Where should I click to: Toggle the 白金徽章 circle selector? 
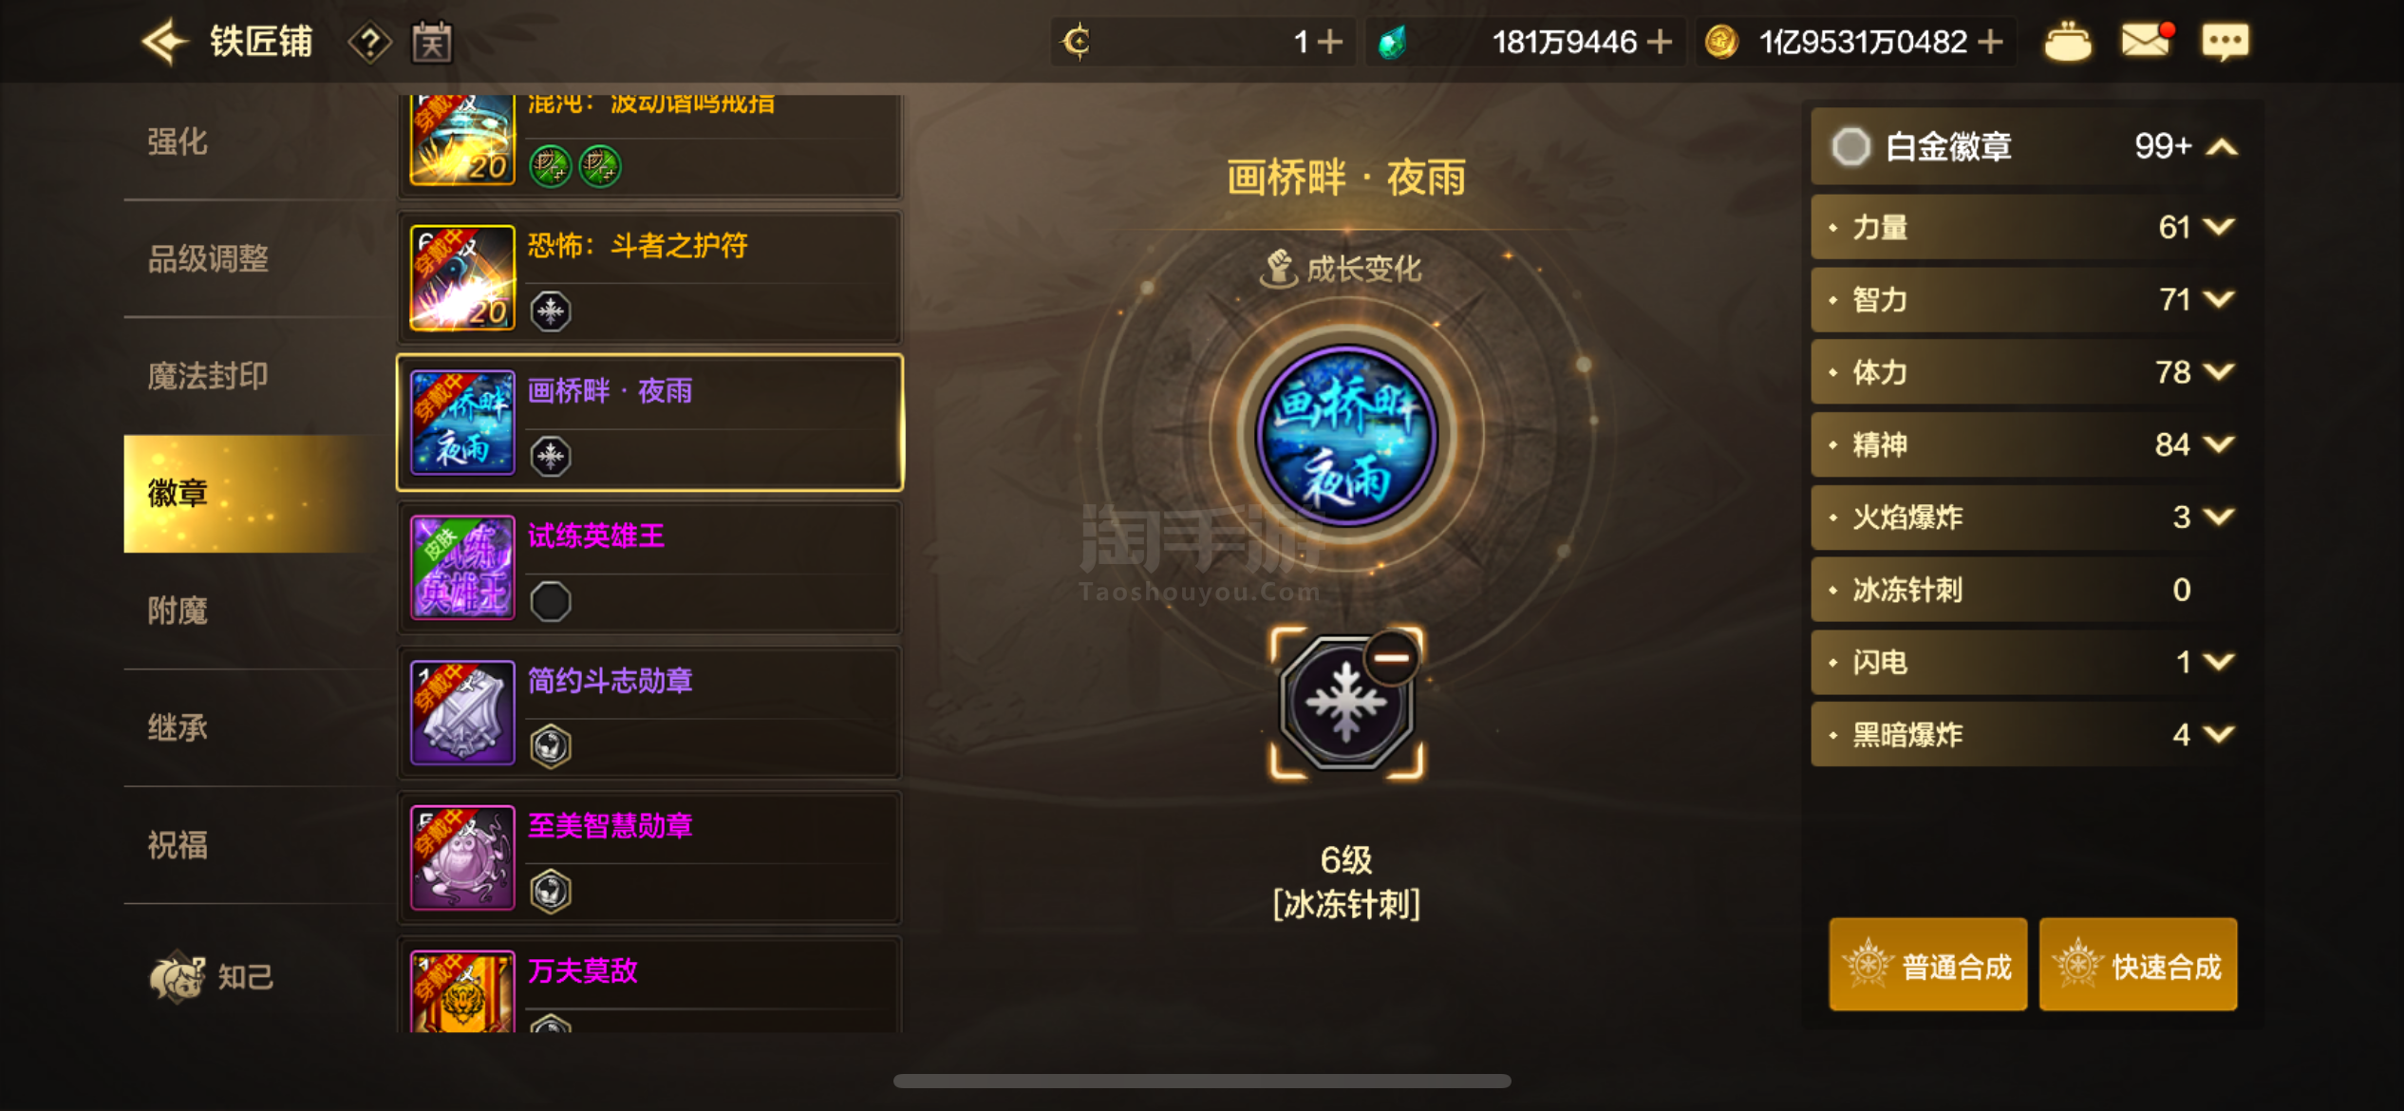(1850, 146)
